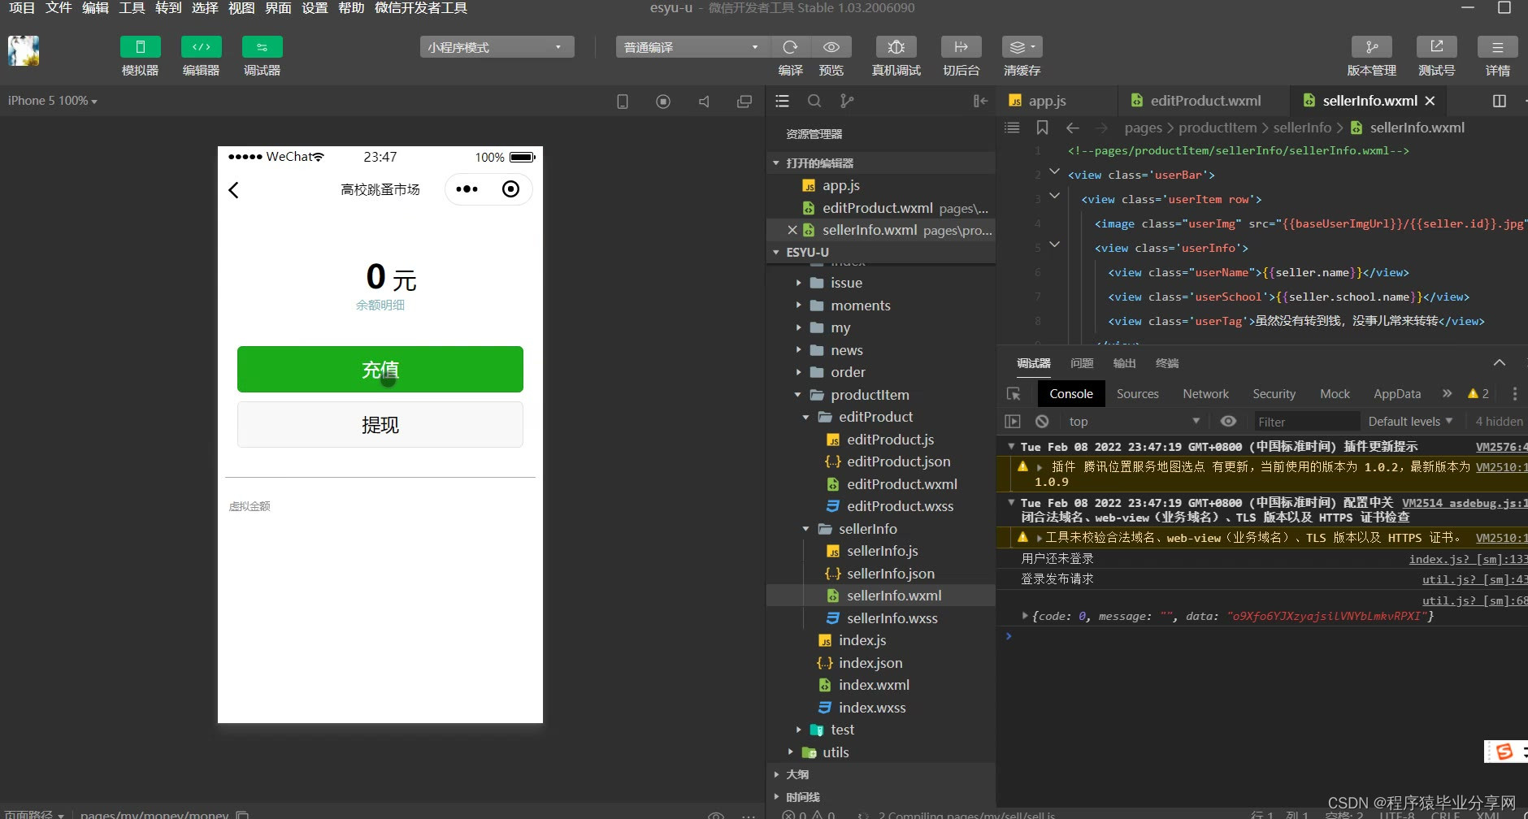The image size is (1528, 819).
Task: Expand the utils folder
Action: point(836,752)
